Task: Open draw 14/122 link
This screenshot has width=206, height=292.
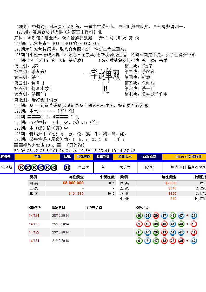Action: pos(34,232)
